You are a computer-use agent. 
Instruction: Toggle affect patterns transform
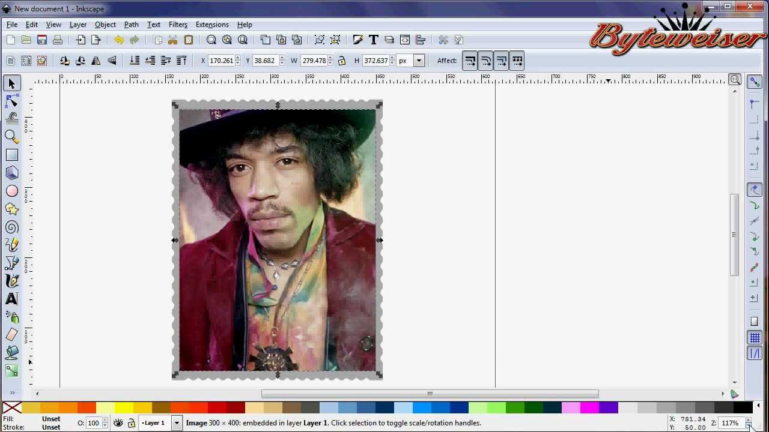tap(517, 61)
